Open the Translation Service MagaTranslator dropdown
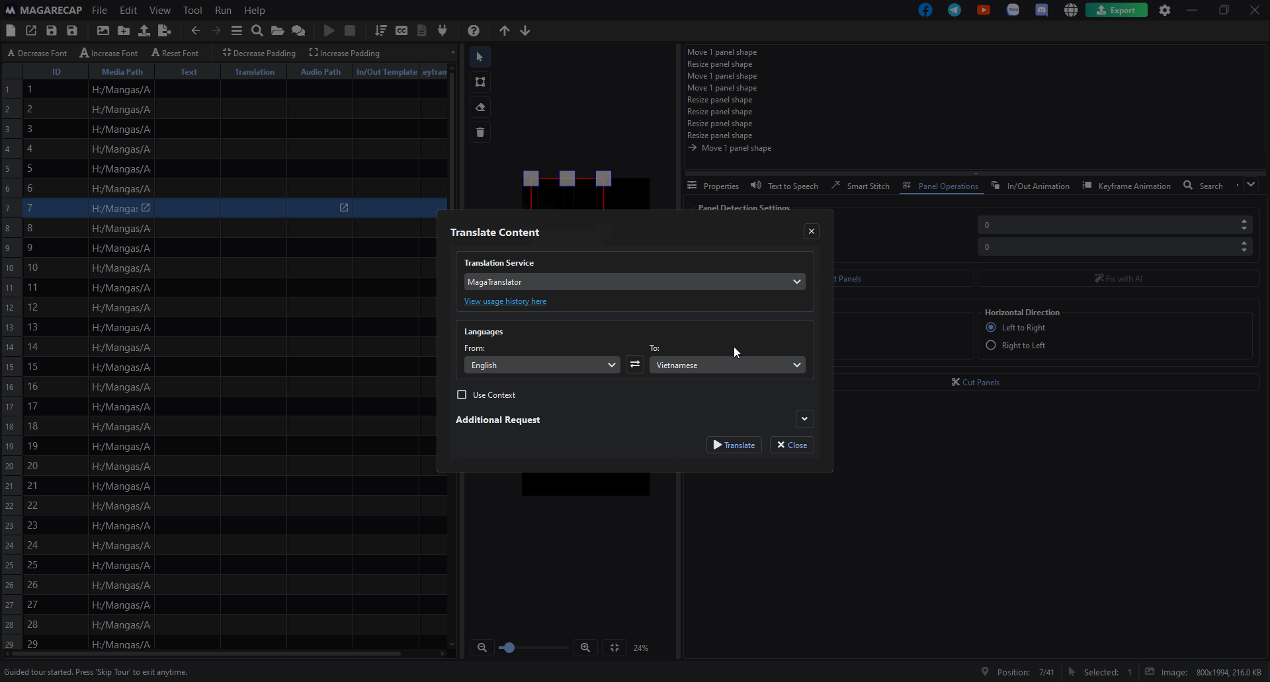Viewport: 1270px width, 682px height. pos(635,282)
